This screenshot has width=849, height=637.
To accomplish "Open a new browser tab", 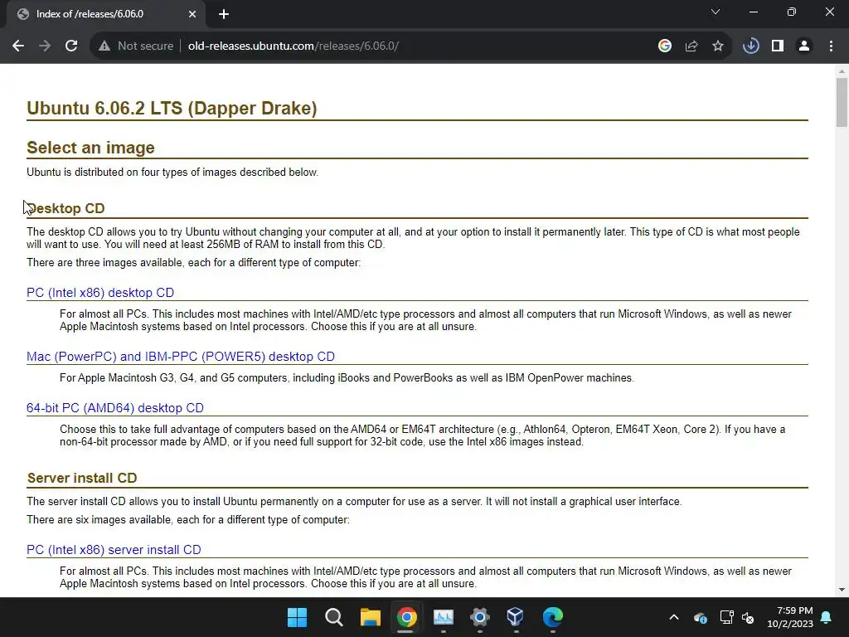I will tap(224, 14).
